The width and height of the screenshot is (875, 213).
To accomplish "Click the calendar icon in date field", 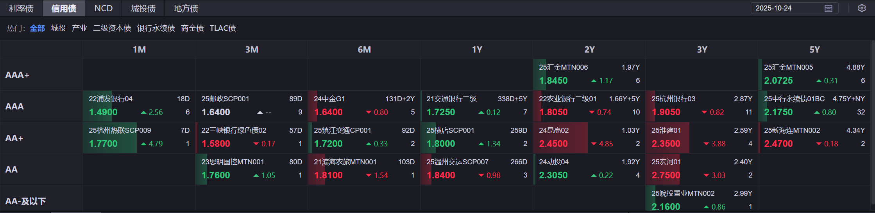I will click(x=828, y=8).
